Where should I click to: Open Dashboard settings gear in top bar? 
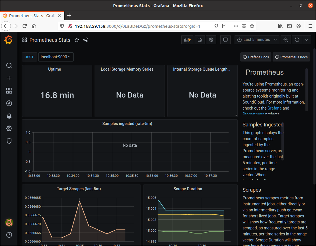pos(211,40)
